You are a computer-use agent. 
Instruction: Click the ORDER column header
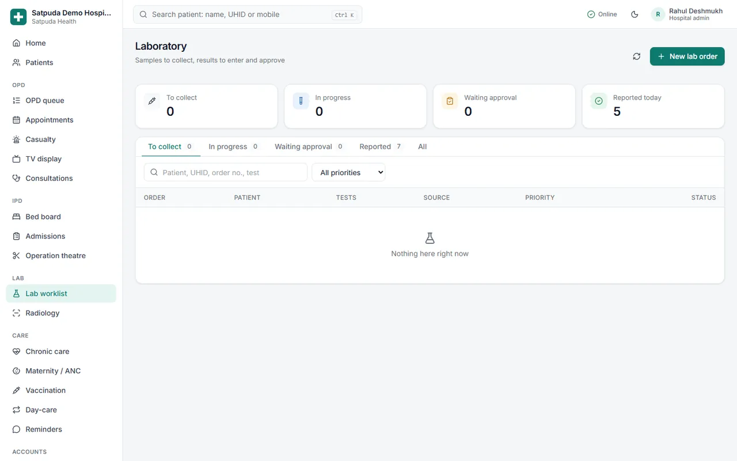(x=154, y=198)
